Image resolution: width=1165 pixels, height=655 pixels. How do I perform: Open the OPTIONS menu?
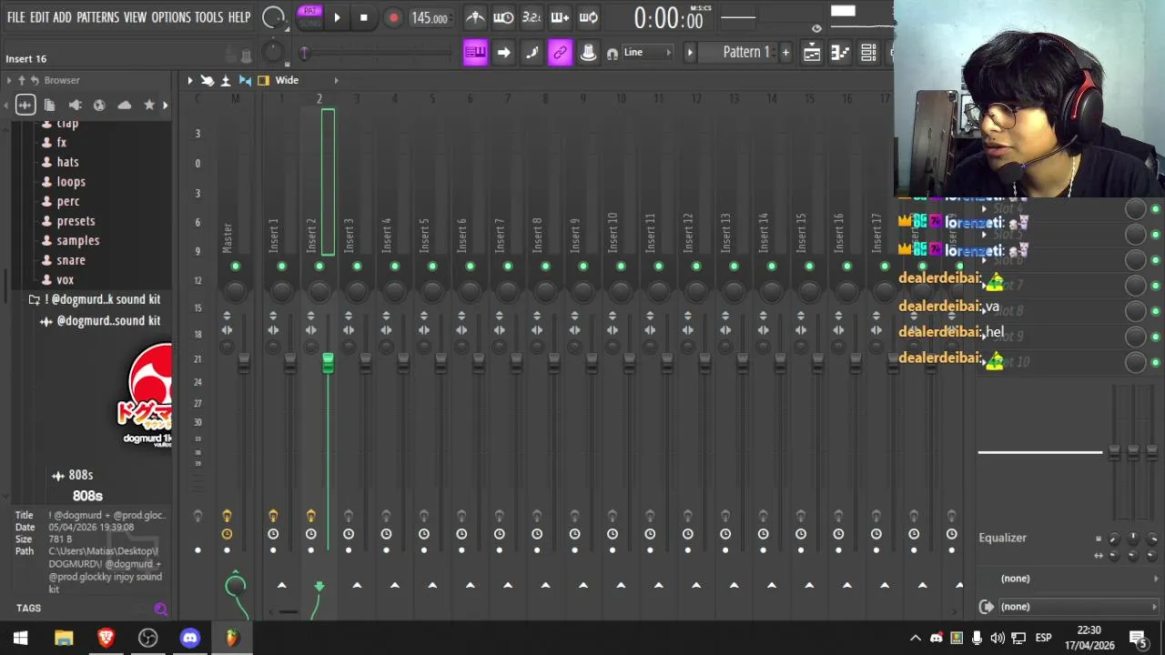(x=170, y=17)
